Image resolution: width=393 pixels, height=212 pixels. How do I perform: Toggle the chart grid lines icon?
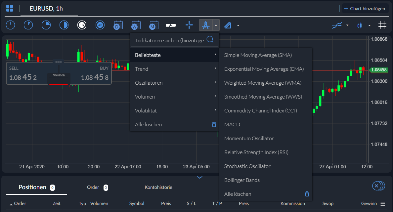tap(382, 25)
